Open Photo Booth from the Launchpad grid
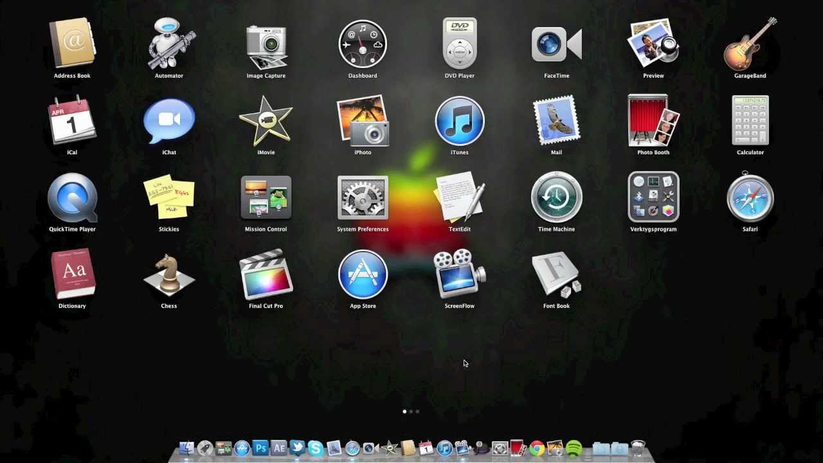Screen dimensions: 823x463 click(653, 120)
